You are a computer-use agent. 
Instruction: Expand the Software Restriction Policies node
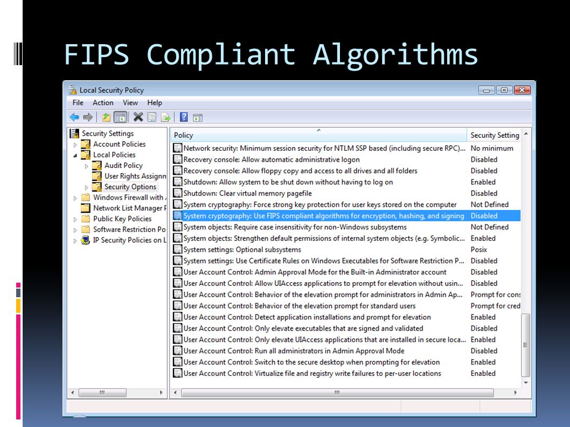click(x=75, y=230)
